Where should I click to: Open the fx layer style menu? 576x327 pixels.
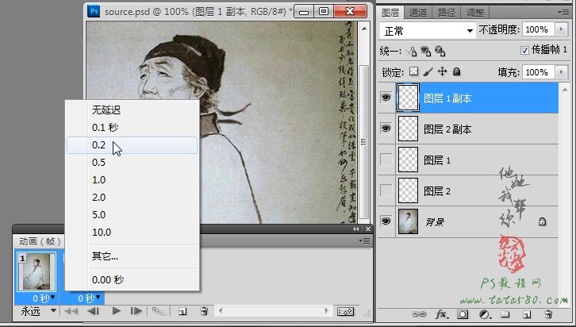[442, 314]
